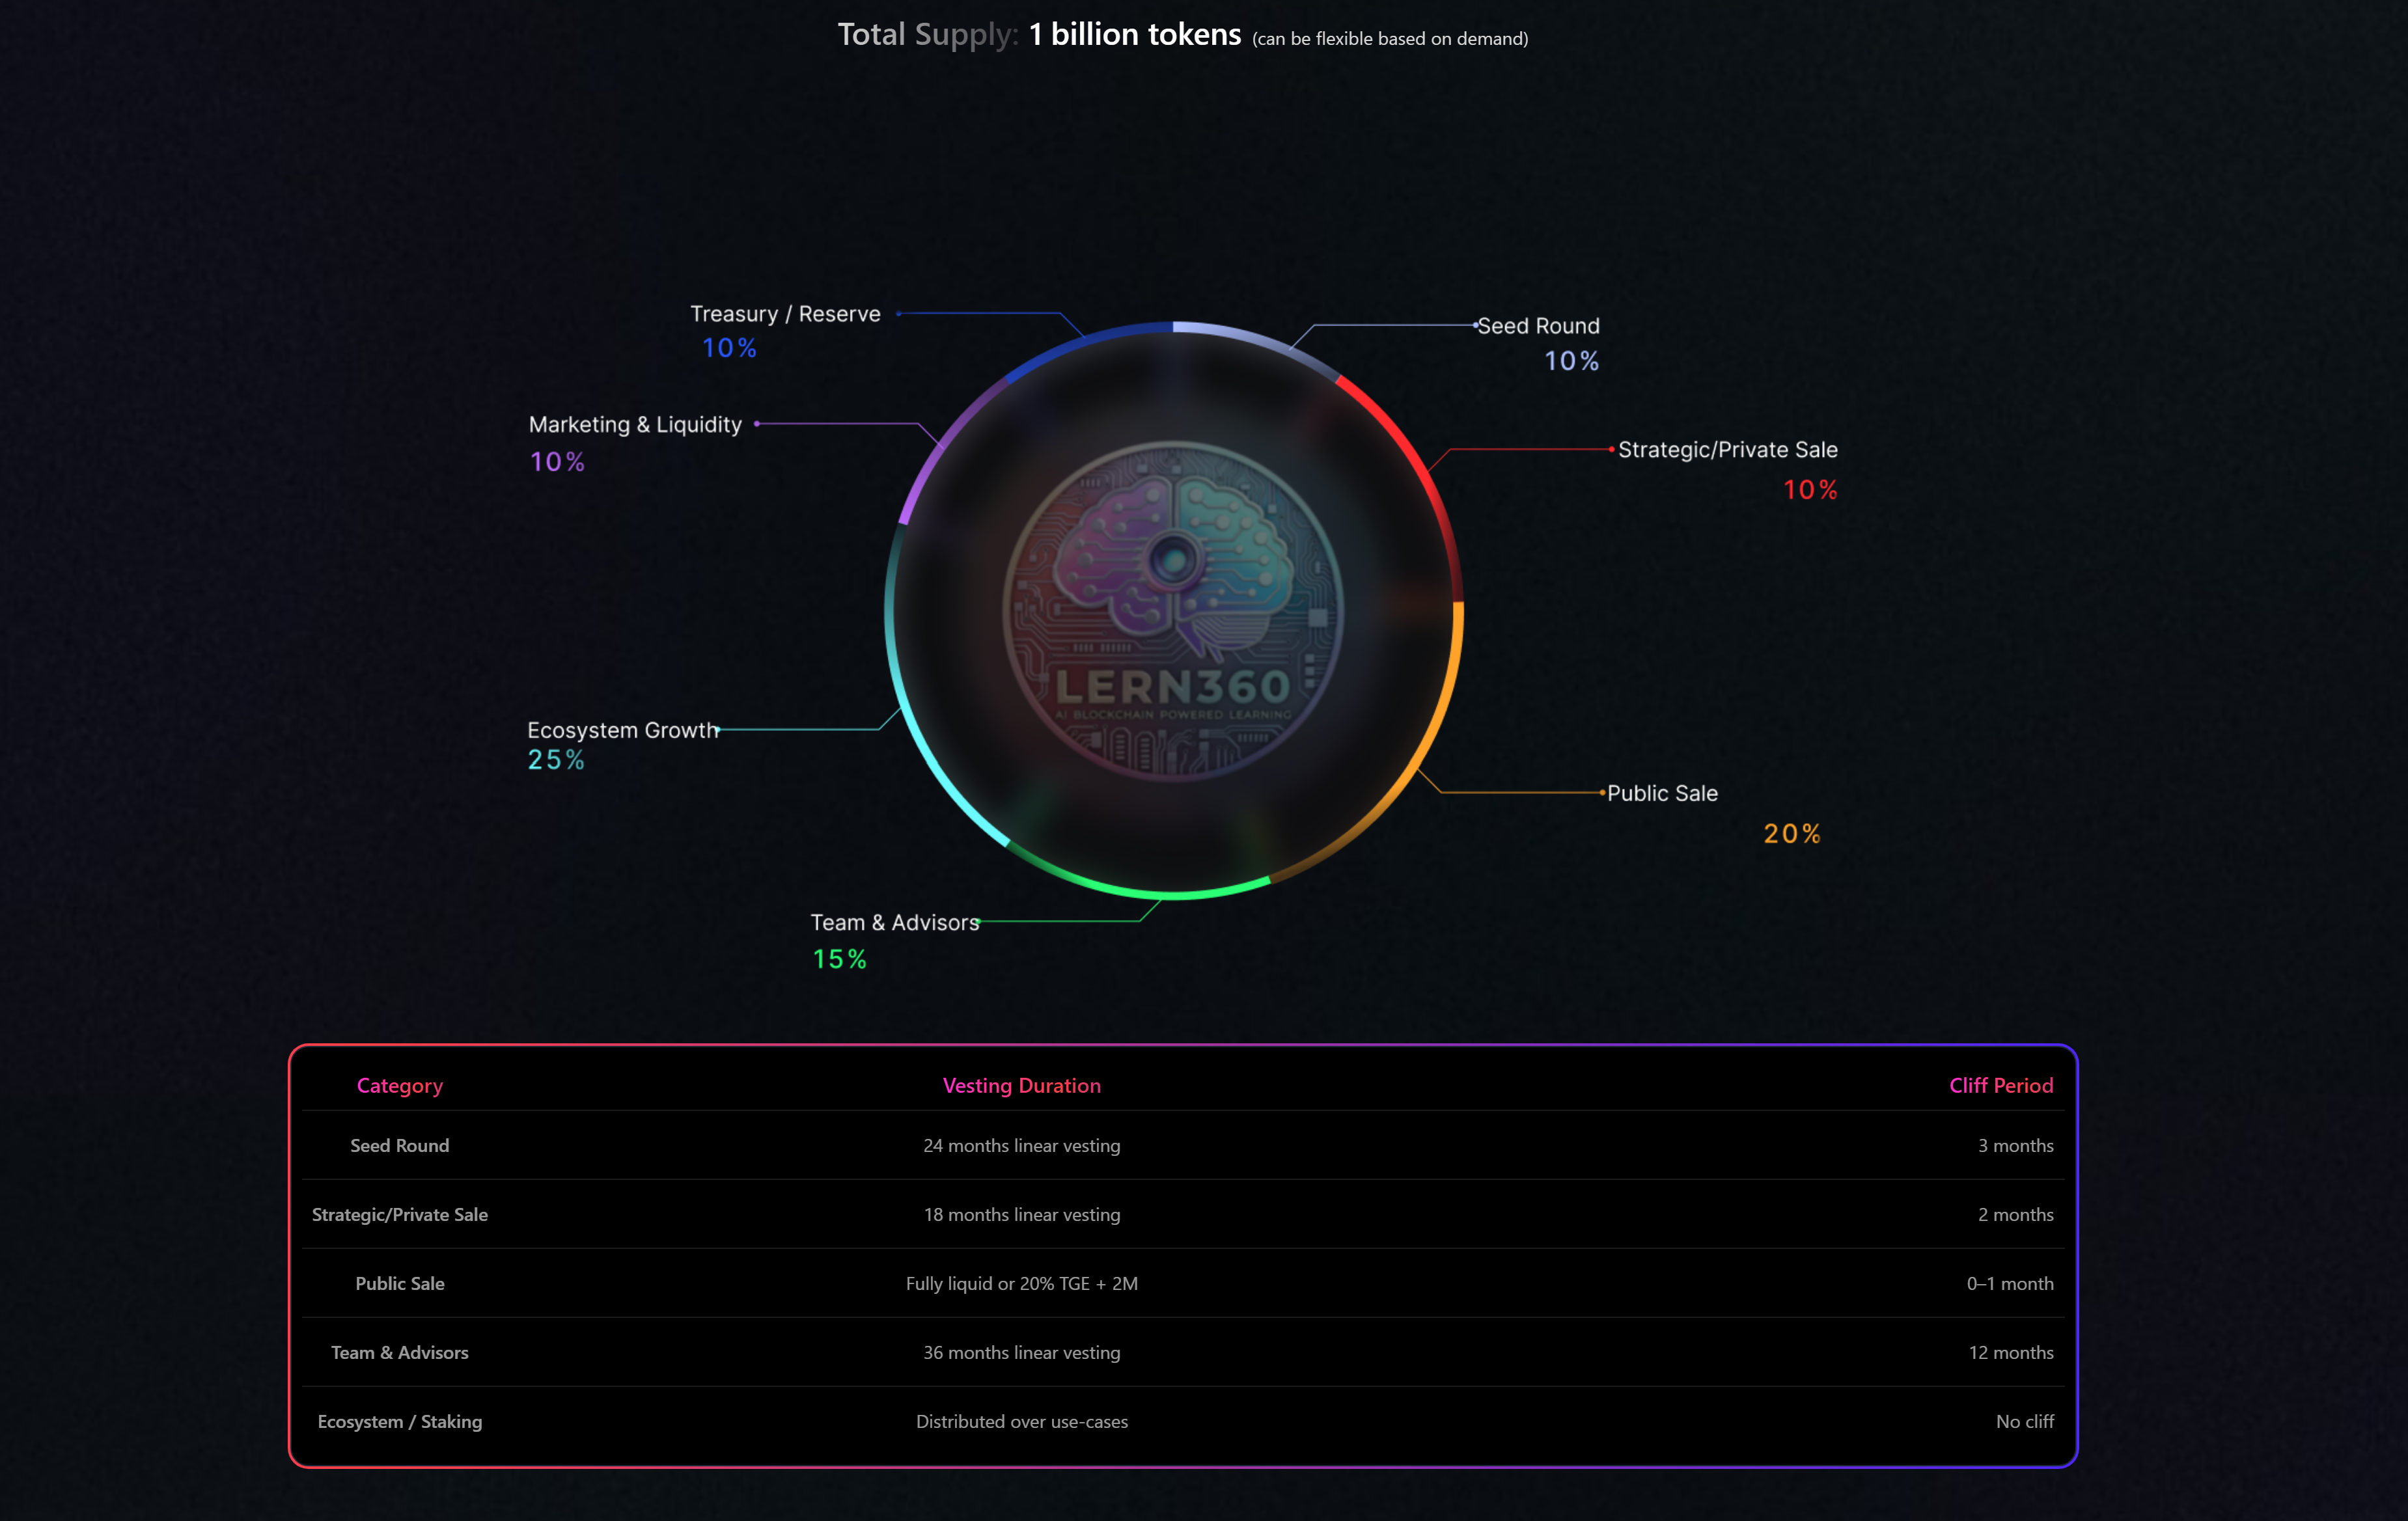Click the Treasury / Reserve label

click(785, 314)
